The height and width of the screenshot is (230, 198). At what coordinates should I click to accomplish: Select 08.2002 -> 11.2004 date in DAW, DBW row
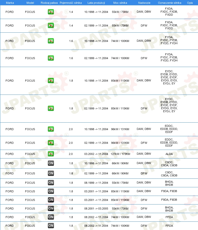(96, 217)
